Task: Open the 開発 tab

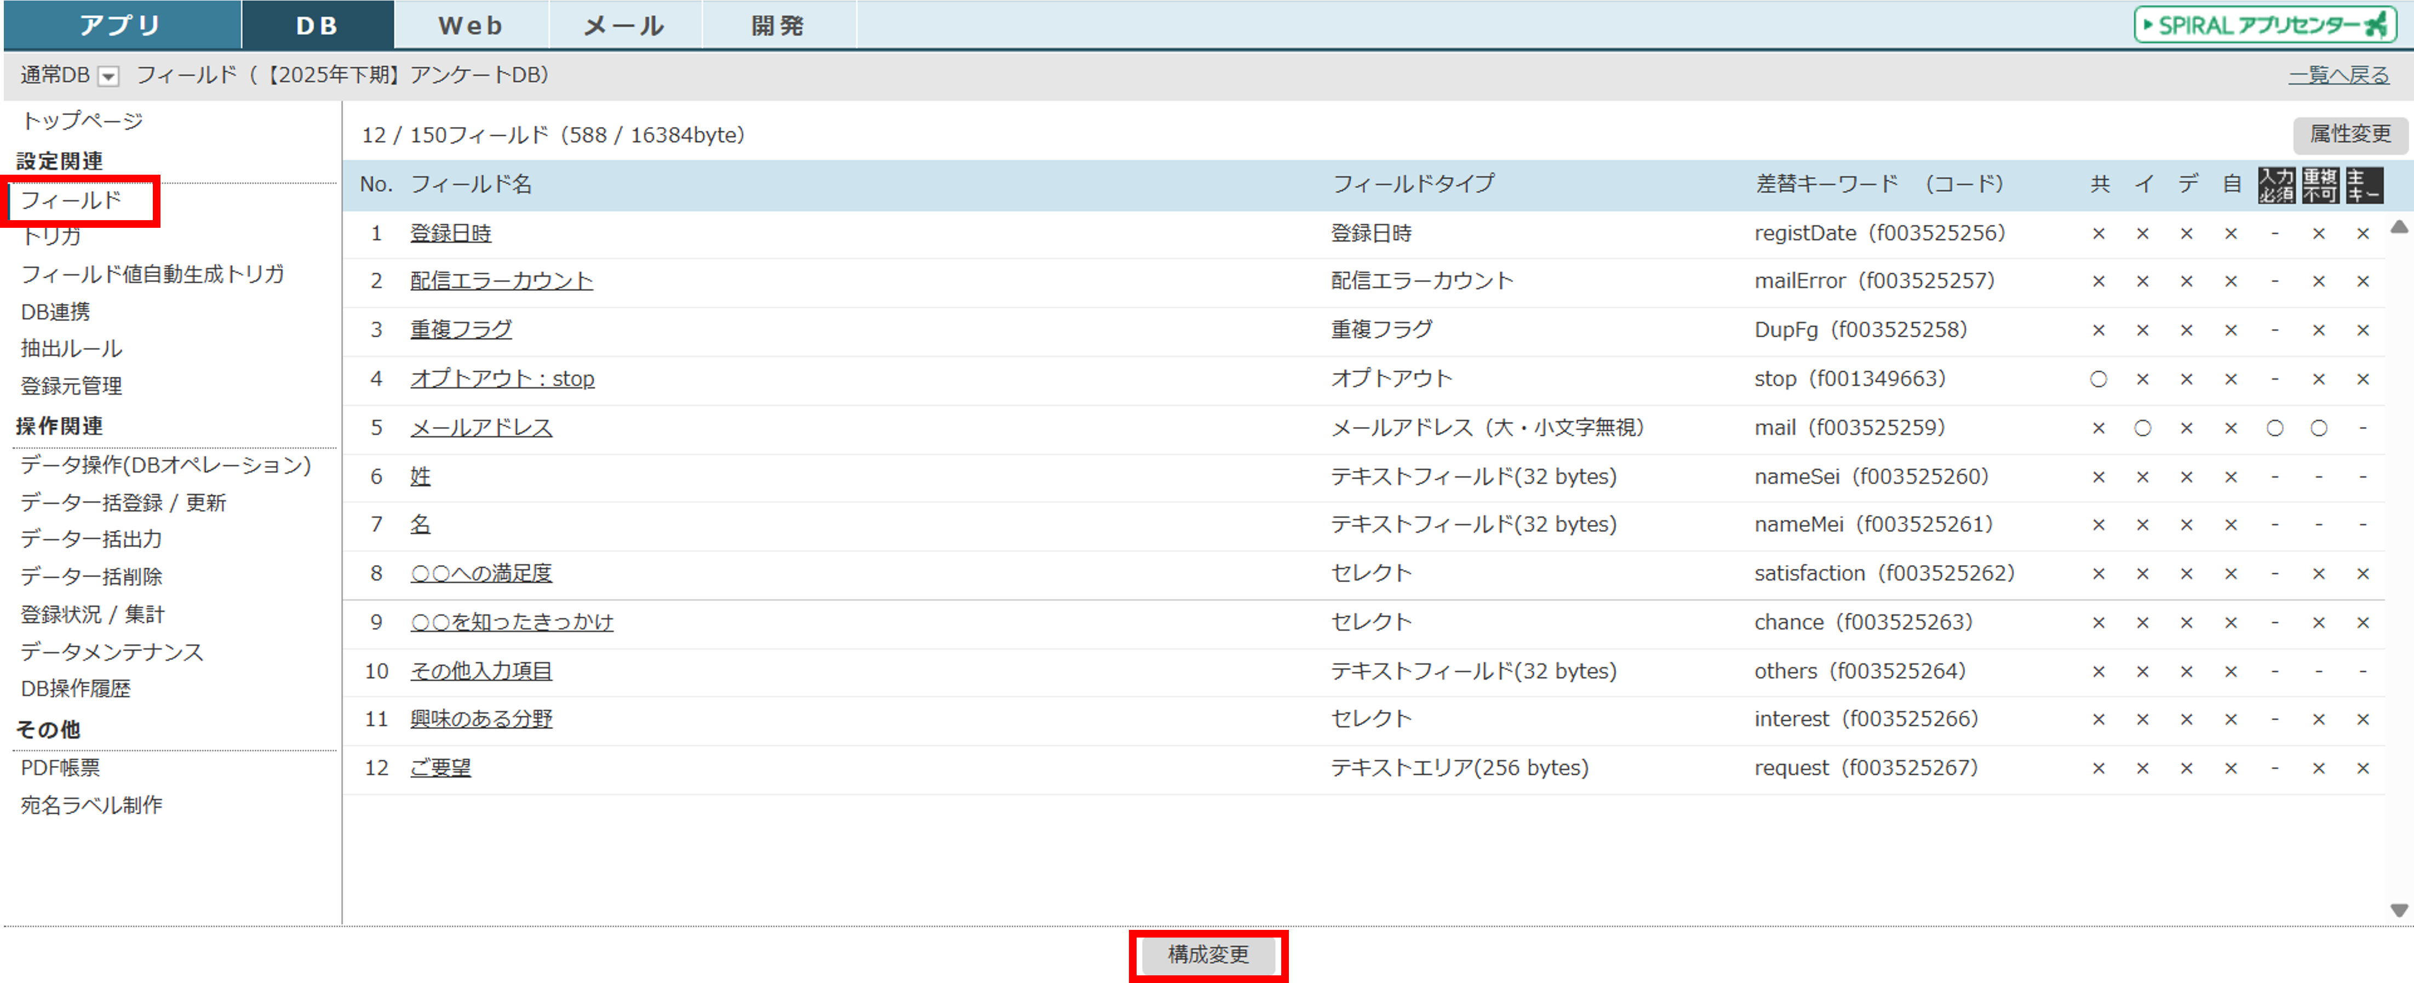Action: point(778,25)
